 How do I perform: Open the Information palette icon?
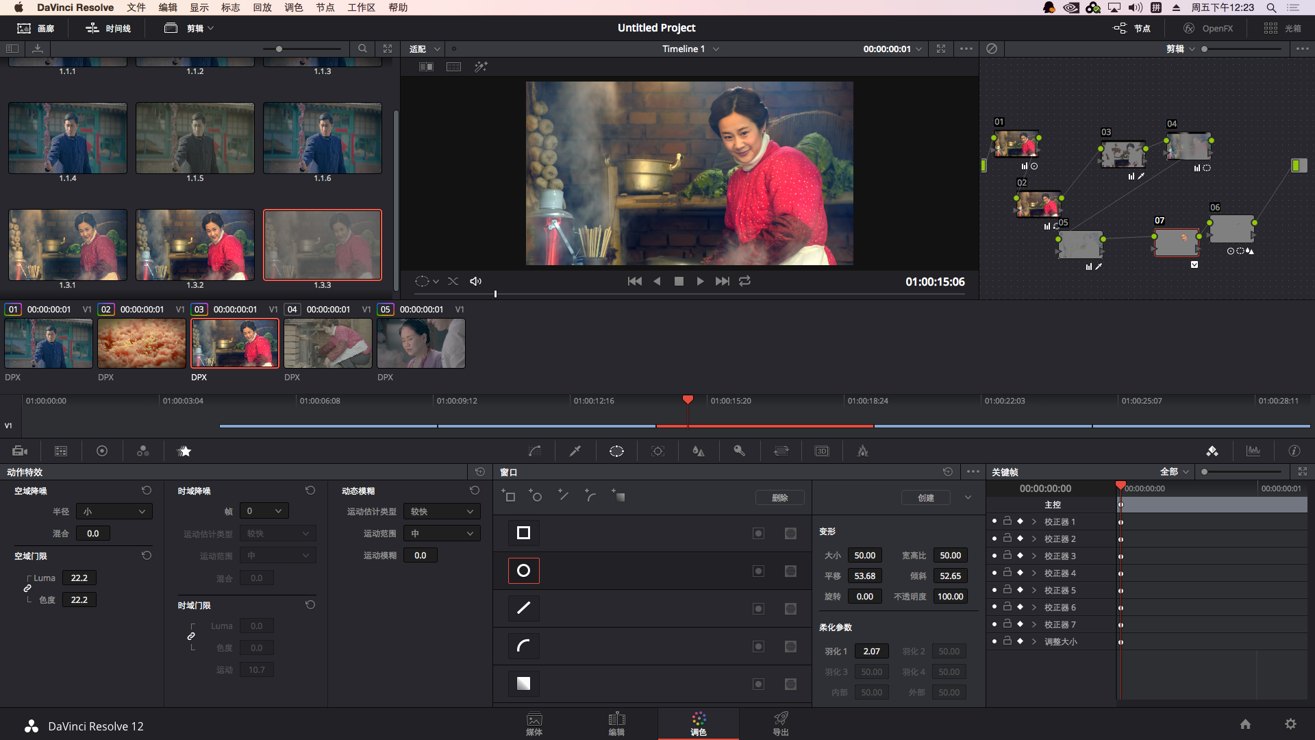(1294, 451)
